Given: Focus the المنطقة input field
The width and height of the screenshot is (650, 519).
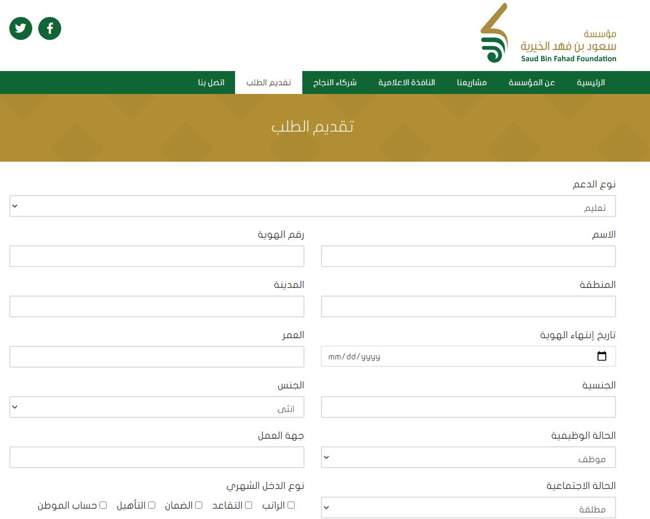Looking at the screenshot, I should click(x=469, y=306).
